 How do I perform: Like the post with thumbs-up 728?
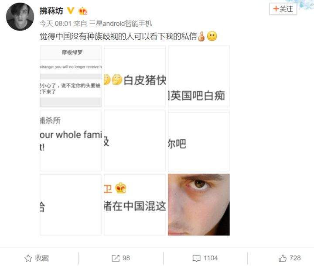coord(290,258)
